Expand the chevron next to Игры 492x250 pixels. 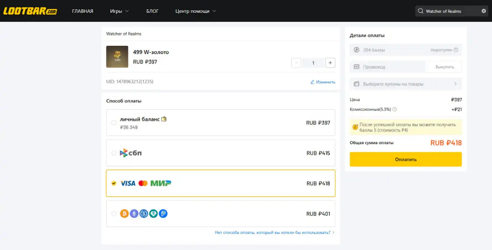(x=127, y=11)
